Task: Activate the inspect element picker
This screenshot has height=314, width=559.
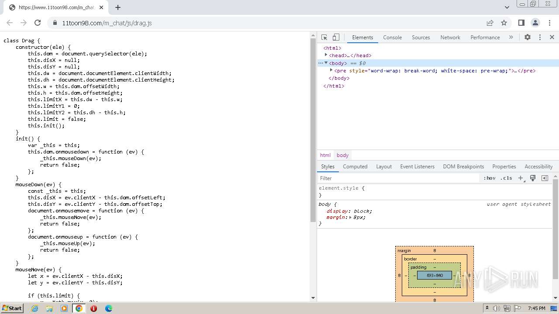Action: click(324, 38)
